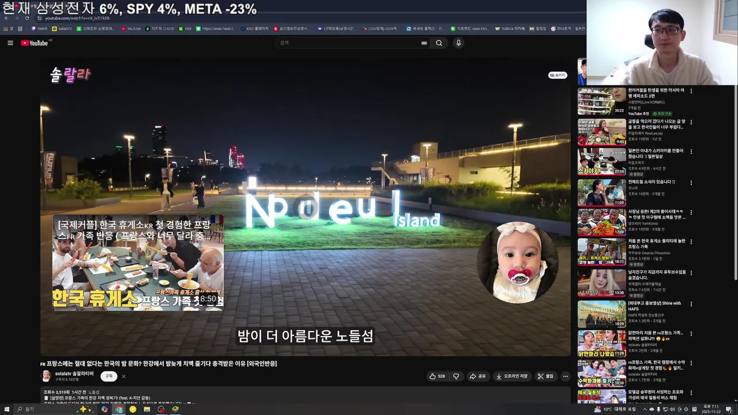The height and width of the screenshot is (415, 738).
Task: Open the YouTube guide hamburger menu
Action: (10, 43)
